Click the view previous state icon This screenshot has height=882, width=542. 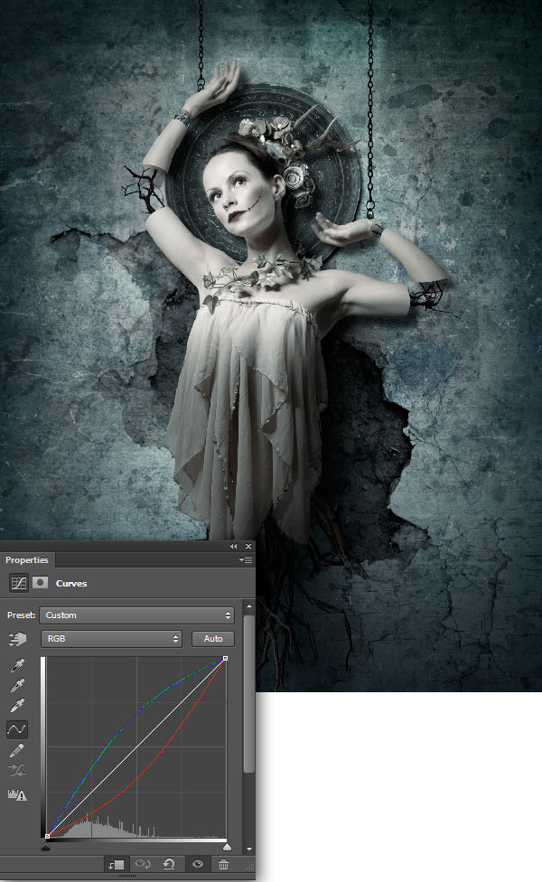click(143, 864)
